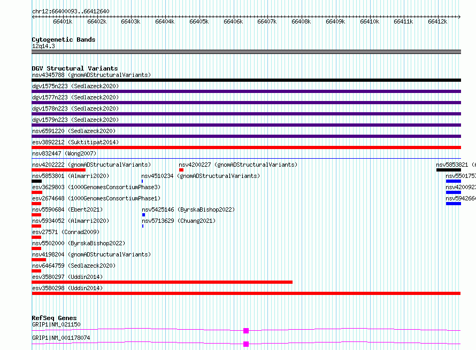
Task: Click the gray 12q14.3 cytogenetic band bar
Action: pos(246,52)
